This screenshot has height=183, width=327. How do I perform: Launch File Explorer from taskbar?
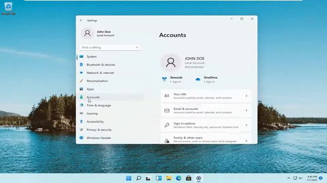click(x=169, y=178)
